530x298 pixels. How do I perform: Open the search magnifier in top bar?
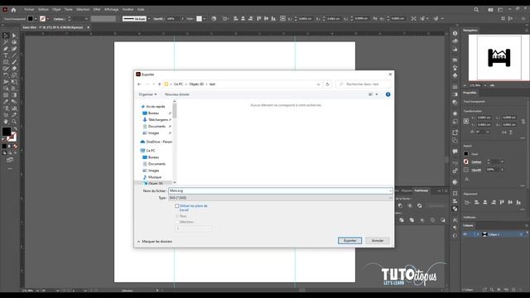[x=476, y=9]
